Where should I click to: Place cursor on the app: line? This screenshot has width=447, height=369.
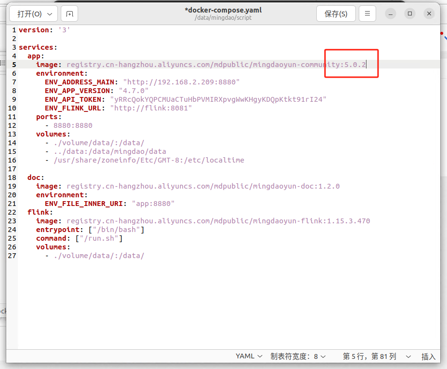(36, 56)
